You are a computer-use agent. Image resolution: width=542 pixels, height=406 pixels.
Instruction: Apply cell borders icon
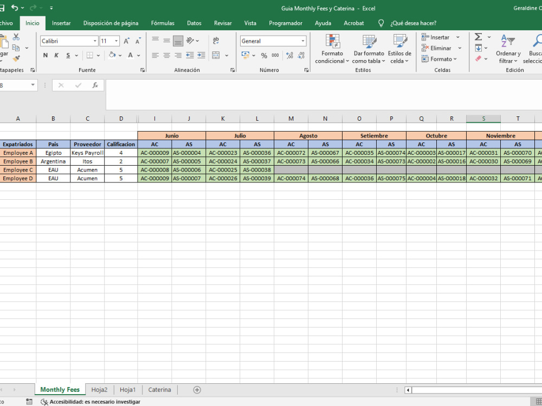(x=89, y=55)
